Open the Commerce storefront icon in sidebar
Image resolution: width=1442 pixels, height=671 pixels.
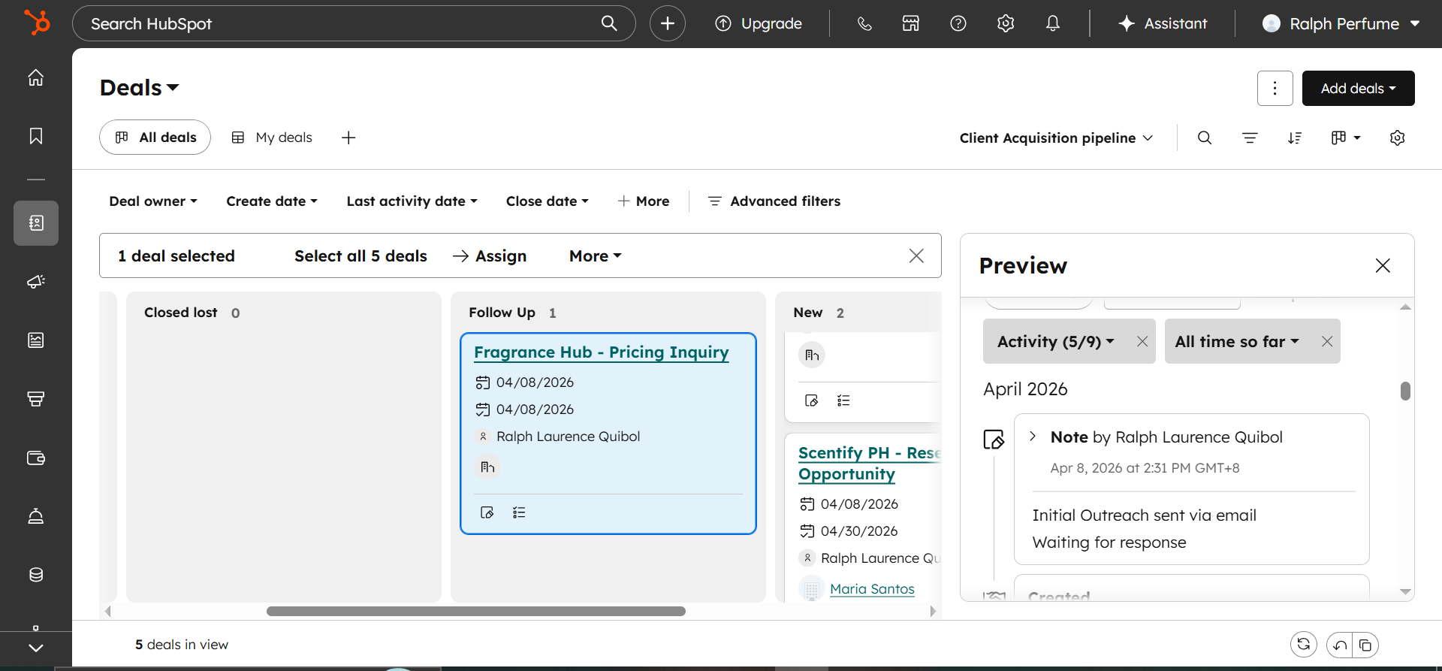point(36,399)
